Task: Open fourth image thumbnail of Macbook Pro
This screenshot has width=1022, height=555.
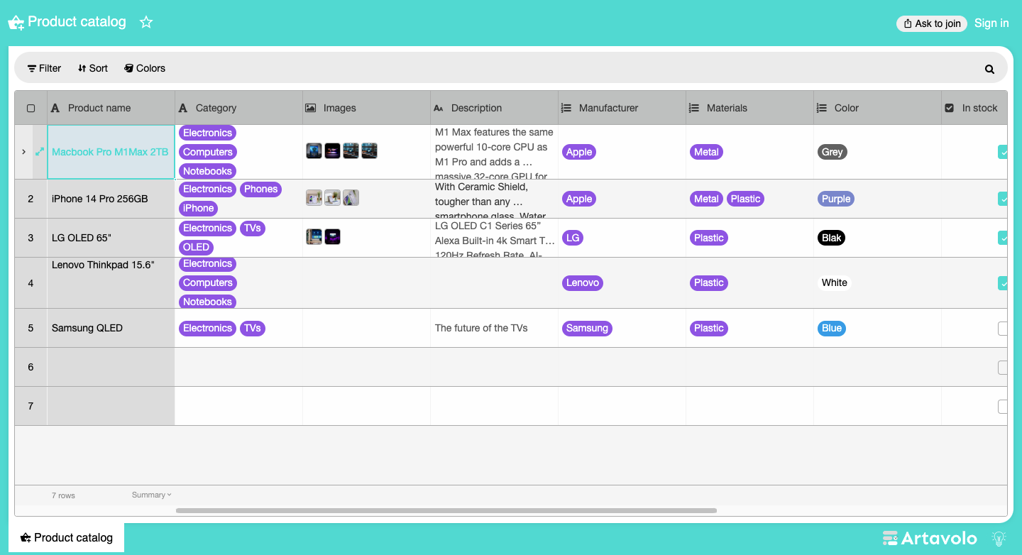Action: (369, 150)
